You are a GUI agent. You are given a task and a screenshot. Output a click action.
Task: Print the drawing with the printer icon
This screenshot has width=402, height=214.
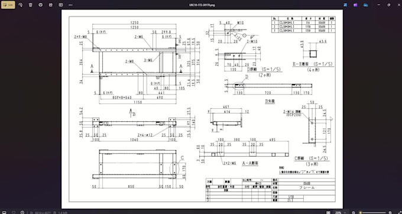pyautogui.click(x=41, y=5)
